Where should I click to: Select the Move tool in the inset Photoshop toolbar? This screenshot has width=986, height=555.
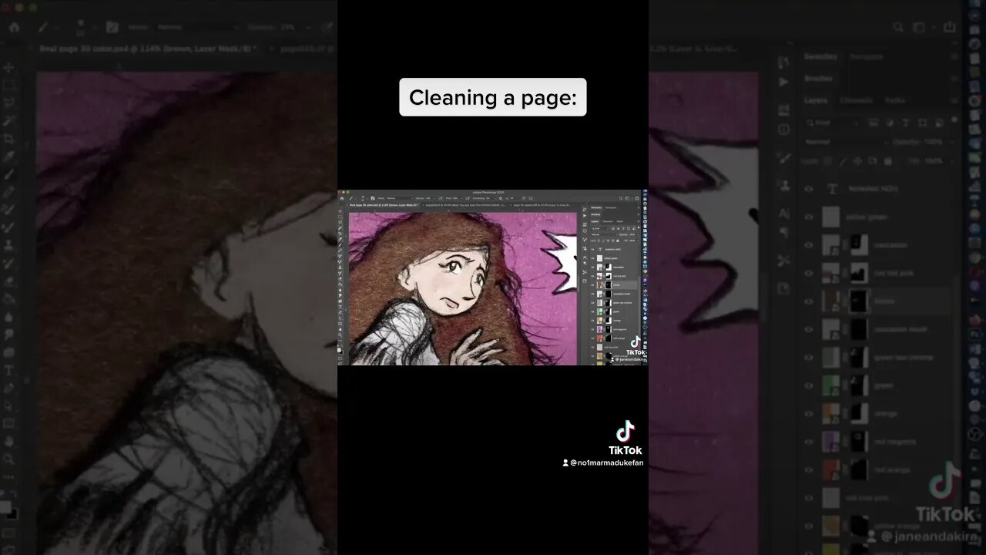tap(340, 211)
